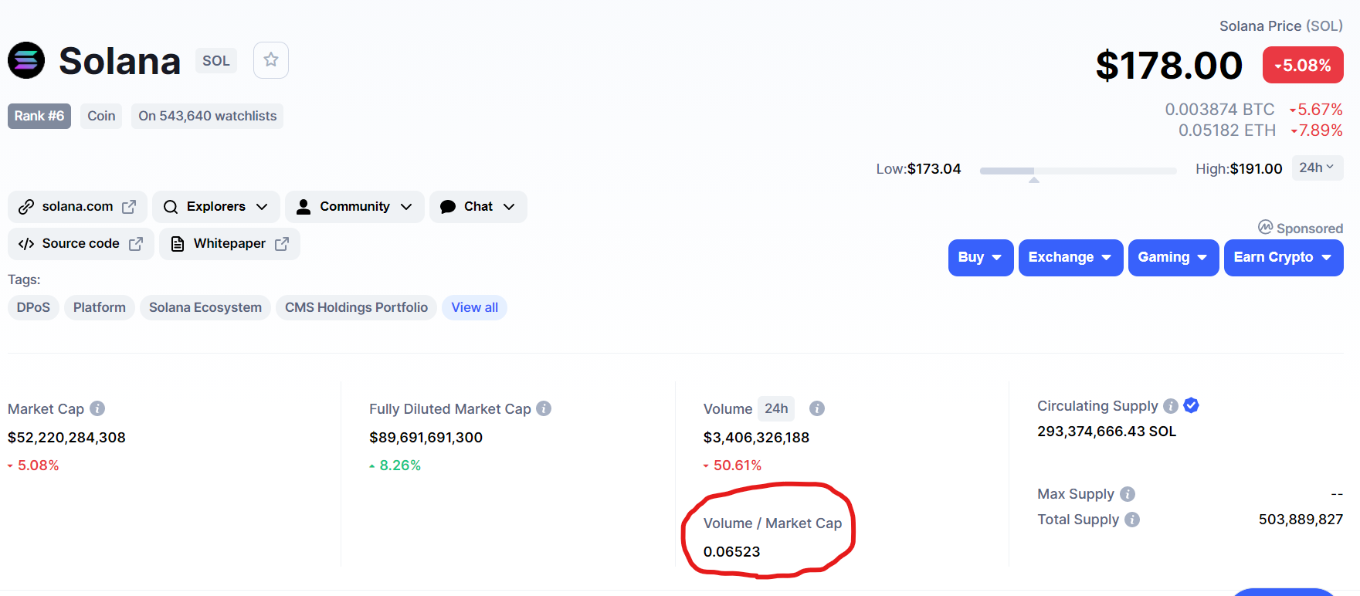The height and width of the screenshot is (596, 1360).
Task: Click the verified checkmark badge for Circulating Supply
Action: pyautogui.click(x=1191, y=405)
